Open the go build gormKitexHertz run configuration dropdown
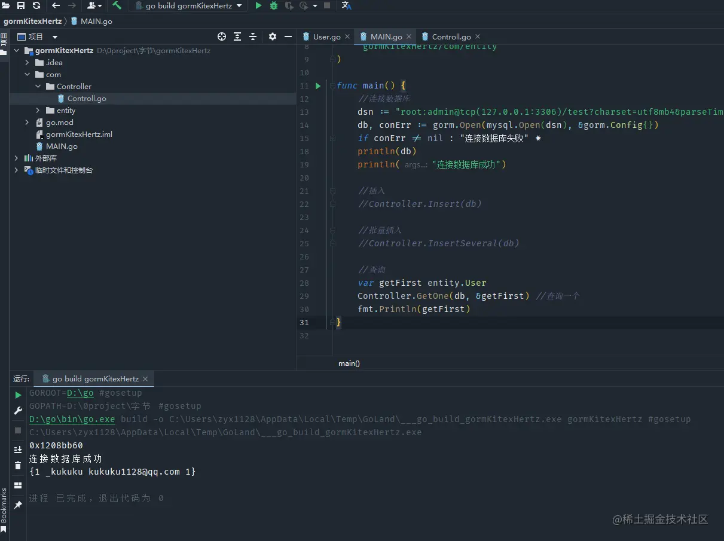The height and width of the screenshot is (541, 724). 188,5
